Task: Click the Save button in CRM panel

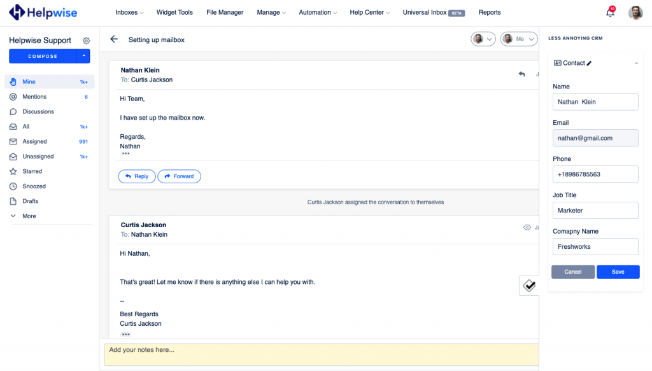Action: [x=618, y=272]
